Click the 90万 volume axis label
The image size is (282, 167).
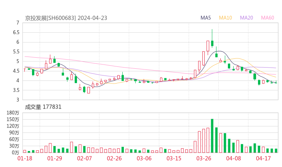14,132
